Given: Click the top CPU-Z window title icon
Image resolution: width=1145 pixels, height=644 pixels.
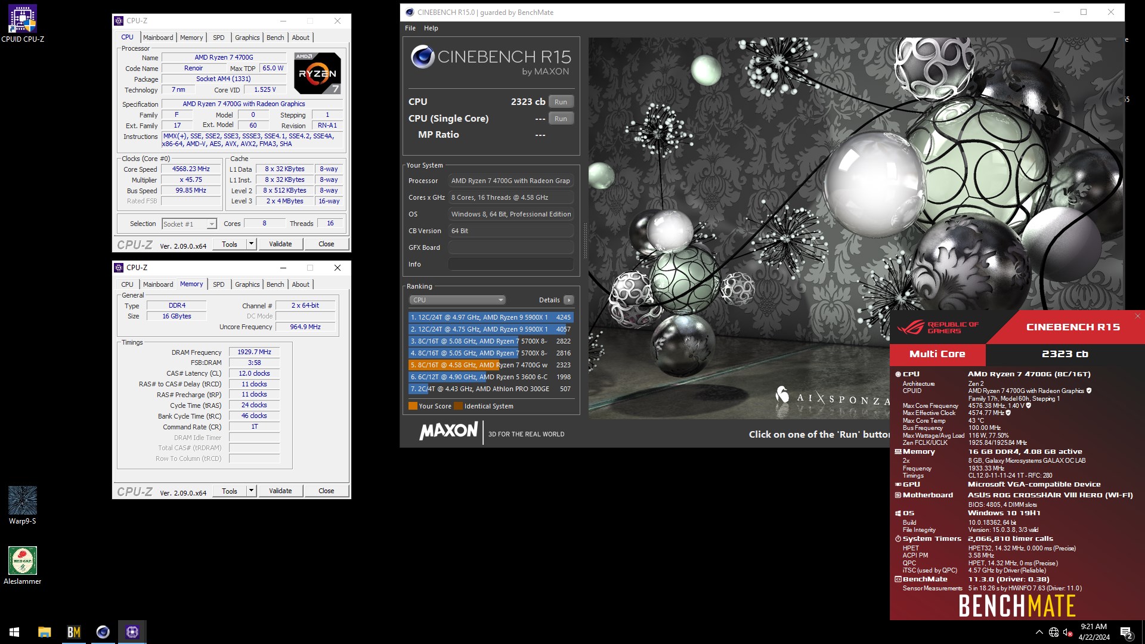Looking at the screenshot, I should [119, 20].
